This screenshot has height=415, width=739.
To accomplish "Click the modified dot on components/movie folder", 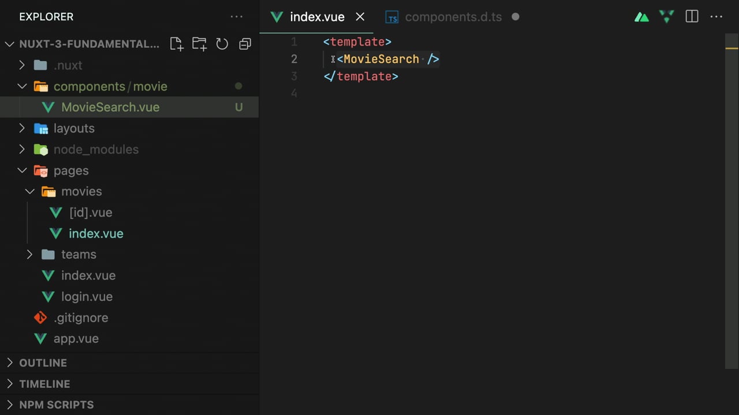I will (238, 86).
